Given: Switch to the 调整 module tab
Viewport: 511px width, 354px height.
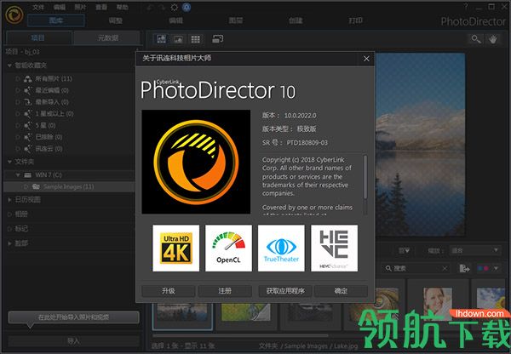Looking at the screenshot, I should [115, 20].
